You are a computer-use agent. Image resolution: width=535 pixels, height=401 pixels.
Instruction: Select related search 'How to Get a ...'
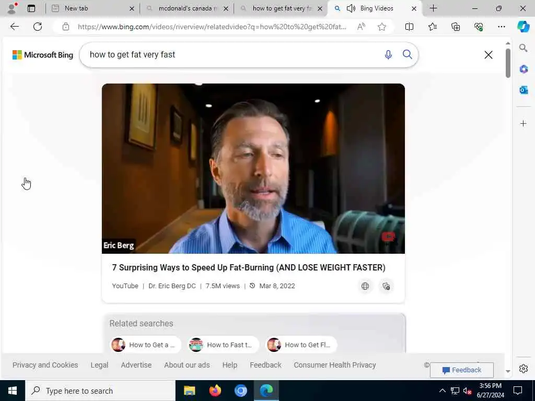(145, 345)
